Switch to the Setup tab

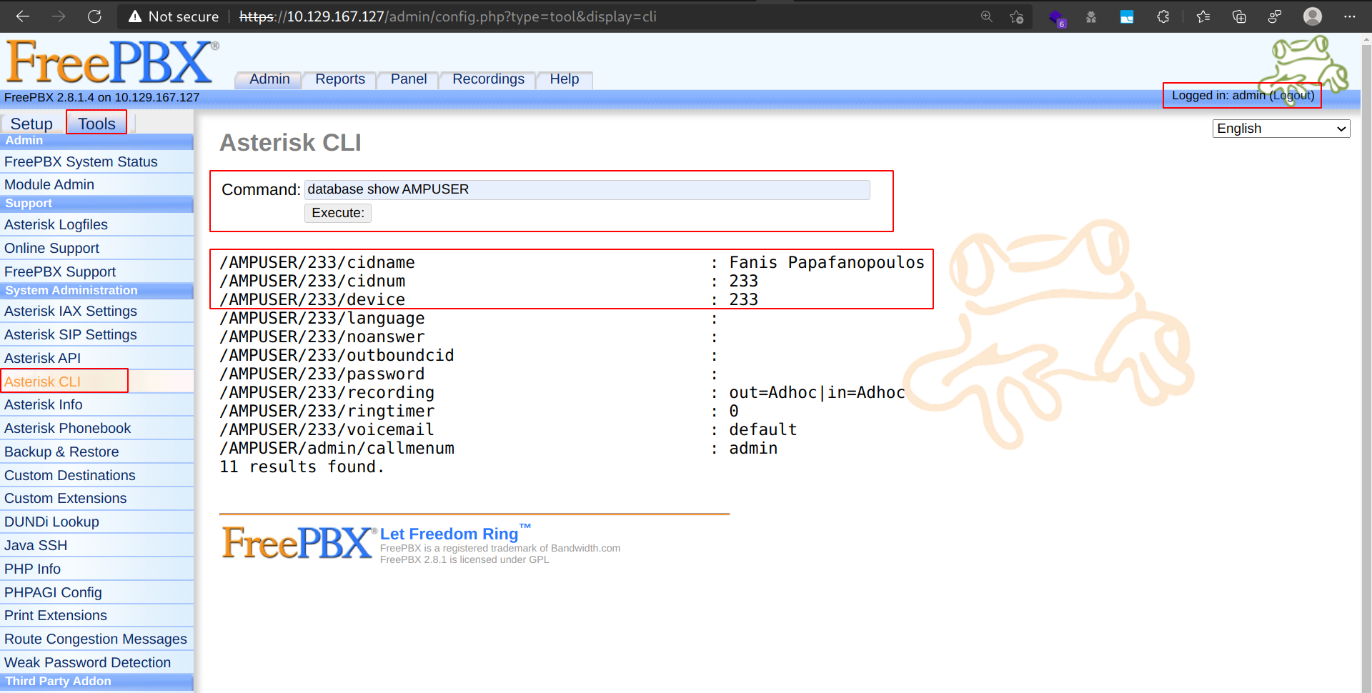coord(31,123)
